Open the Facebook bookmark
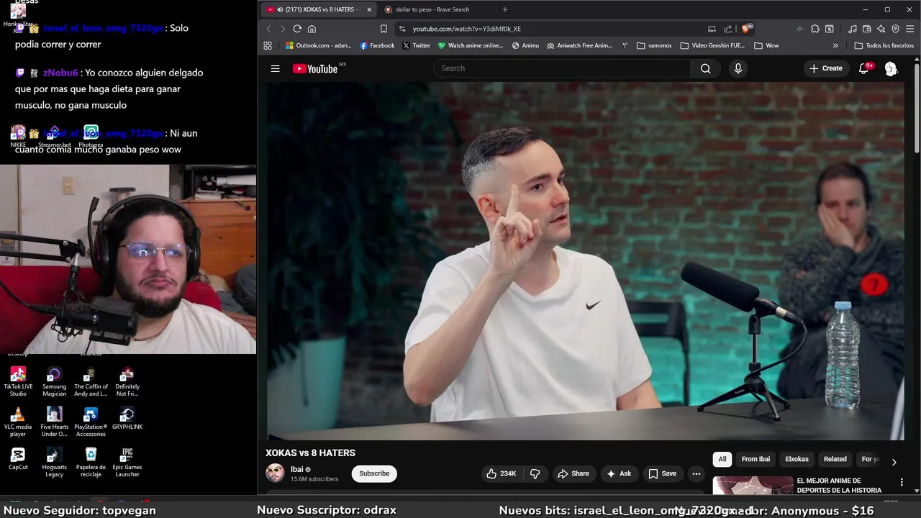 [x=377, y=45]
